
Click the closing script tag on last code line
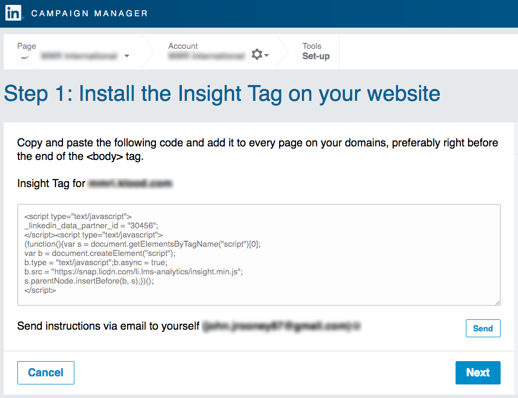40,290
